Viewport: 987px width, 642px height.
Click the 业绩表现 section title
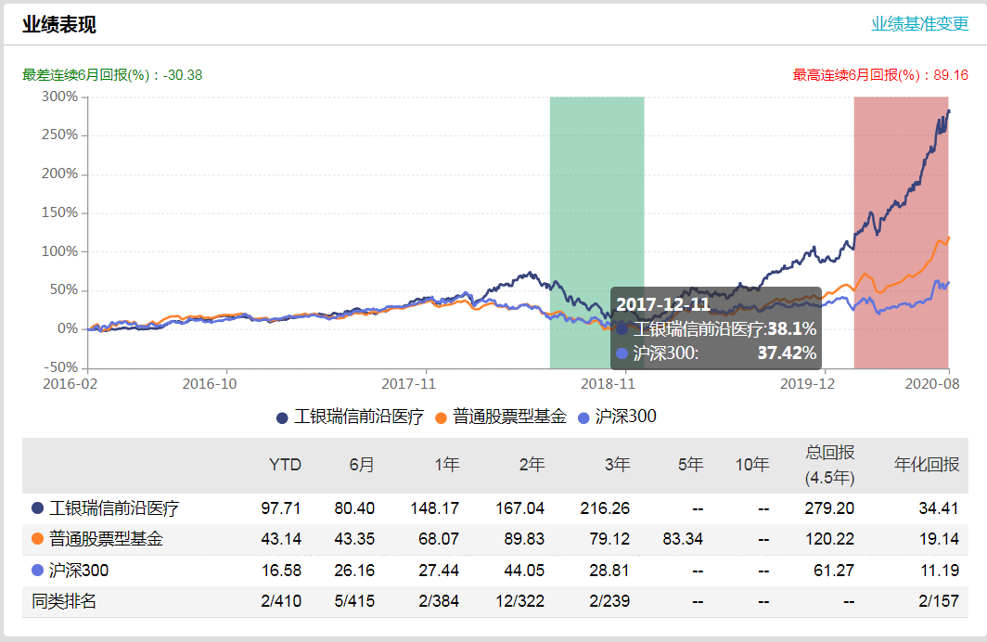click(59, 24)
